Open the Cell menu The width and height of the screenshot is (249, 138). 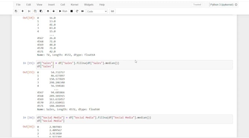(x=63, y=5)
